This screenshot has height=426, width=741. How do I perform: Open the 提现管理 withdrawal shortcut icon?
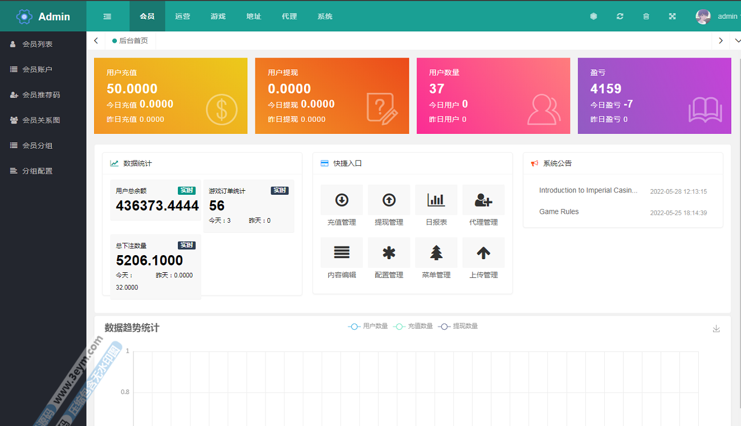(389, 200)
